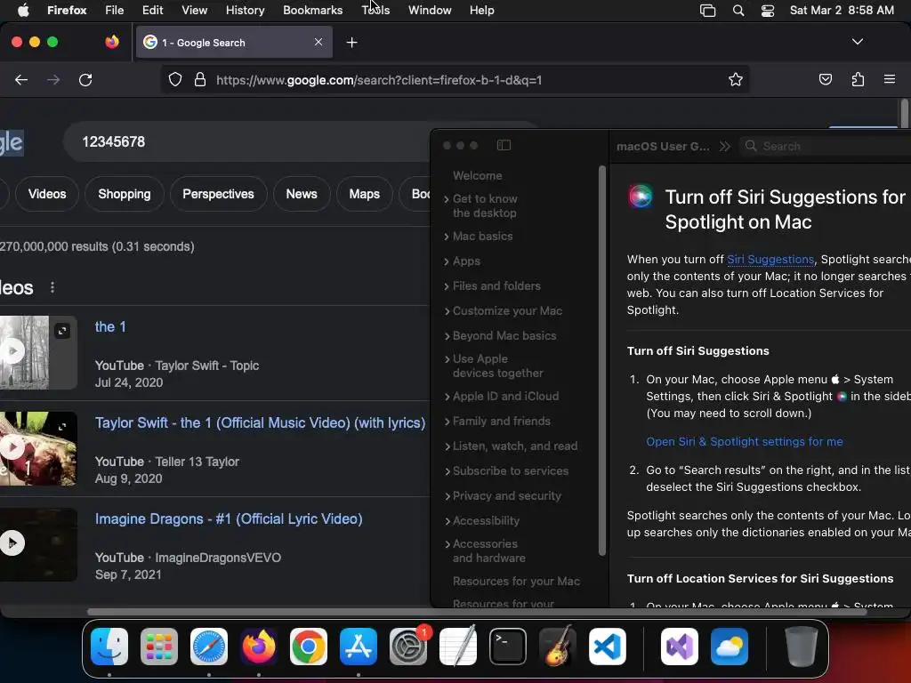The width and height of the screenshot is (911, 683).
Task: Expand 'Get to know the desktop' topic
Action: 447,199
